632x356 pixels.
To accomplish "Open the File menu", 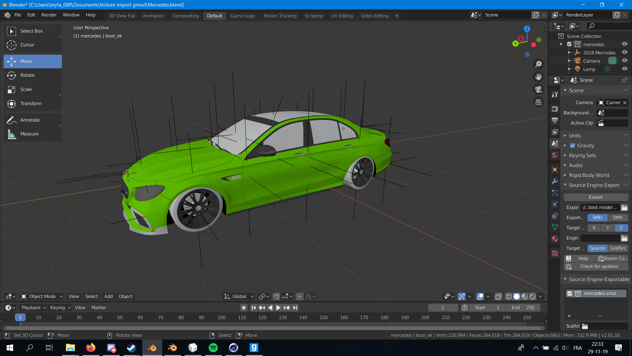I will tap(18, 15).
